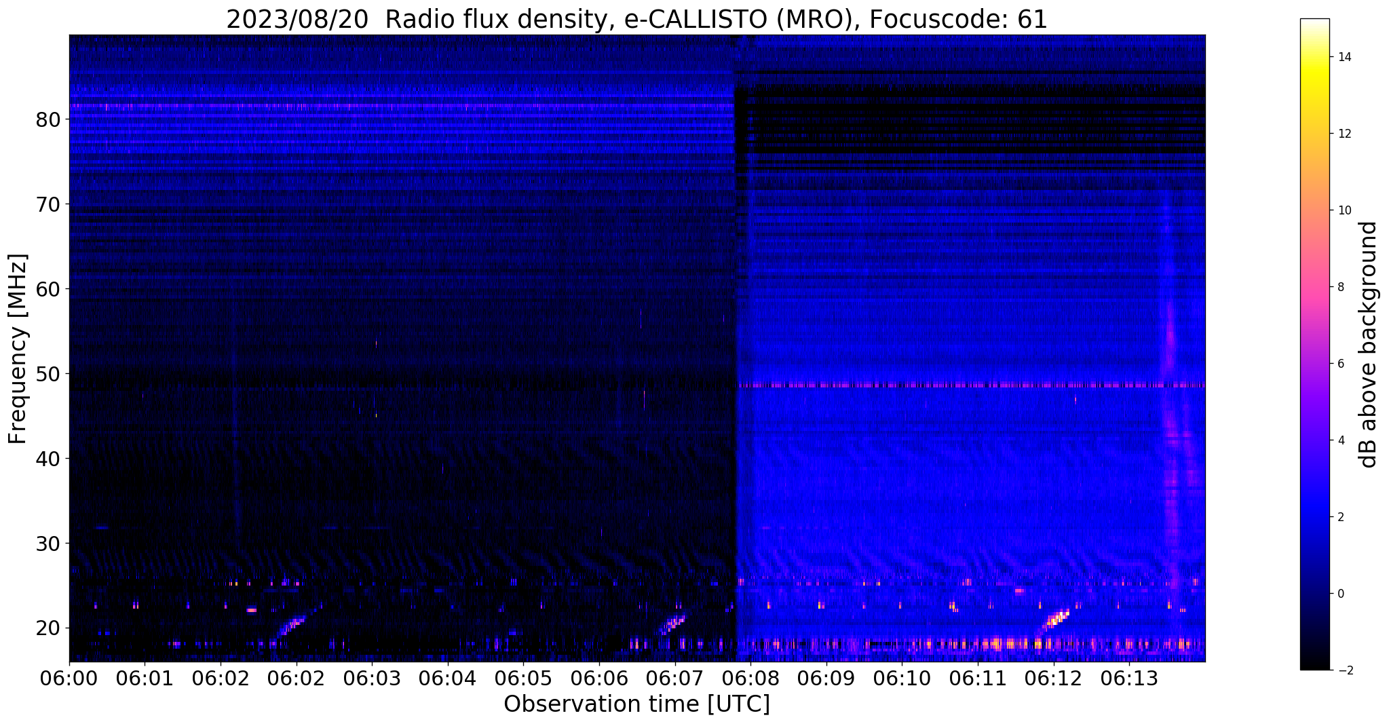The height and width of the screenshot is (724, 1389).
Task: Click the bright drifting burst near 06:12 at 21 MHz
Action: (x=1055, y=621)
